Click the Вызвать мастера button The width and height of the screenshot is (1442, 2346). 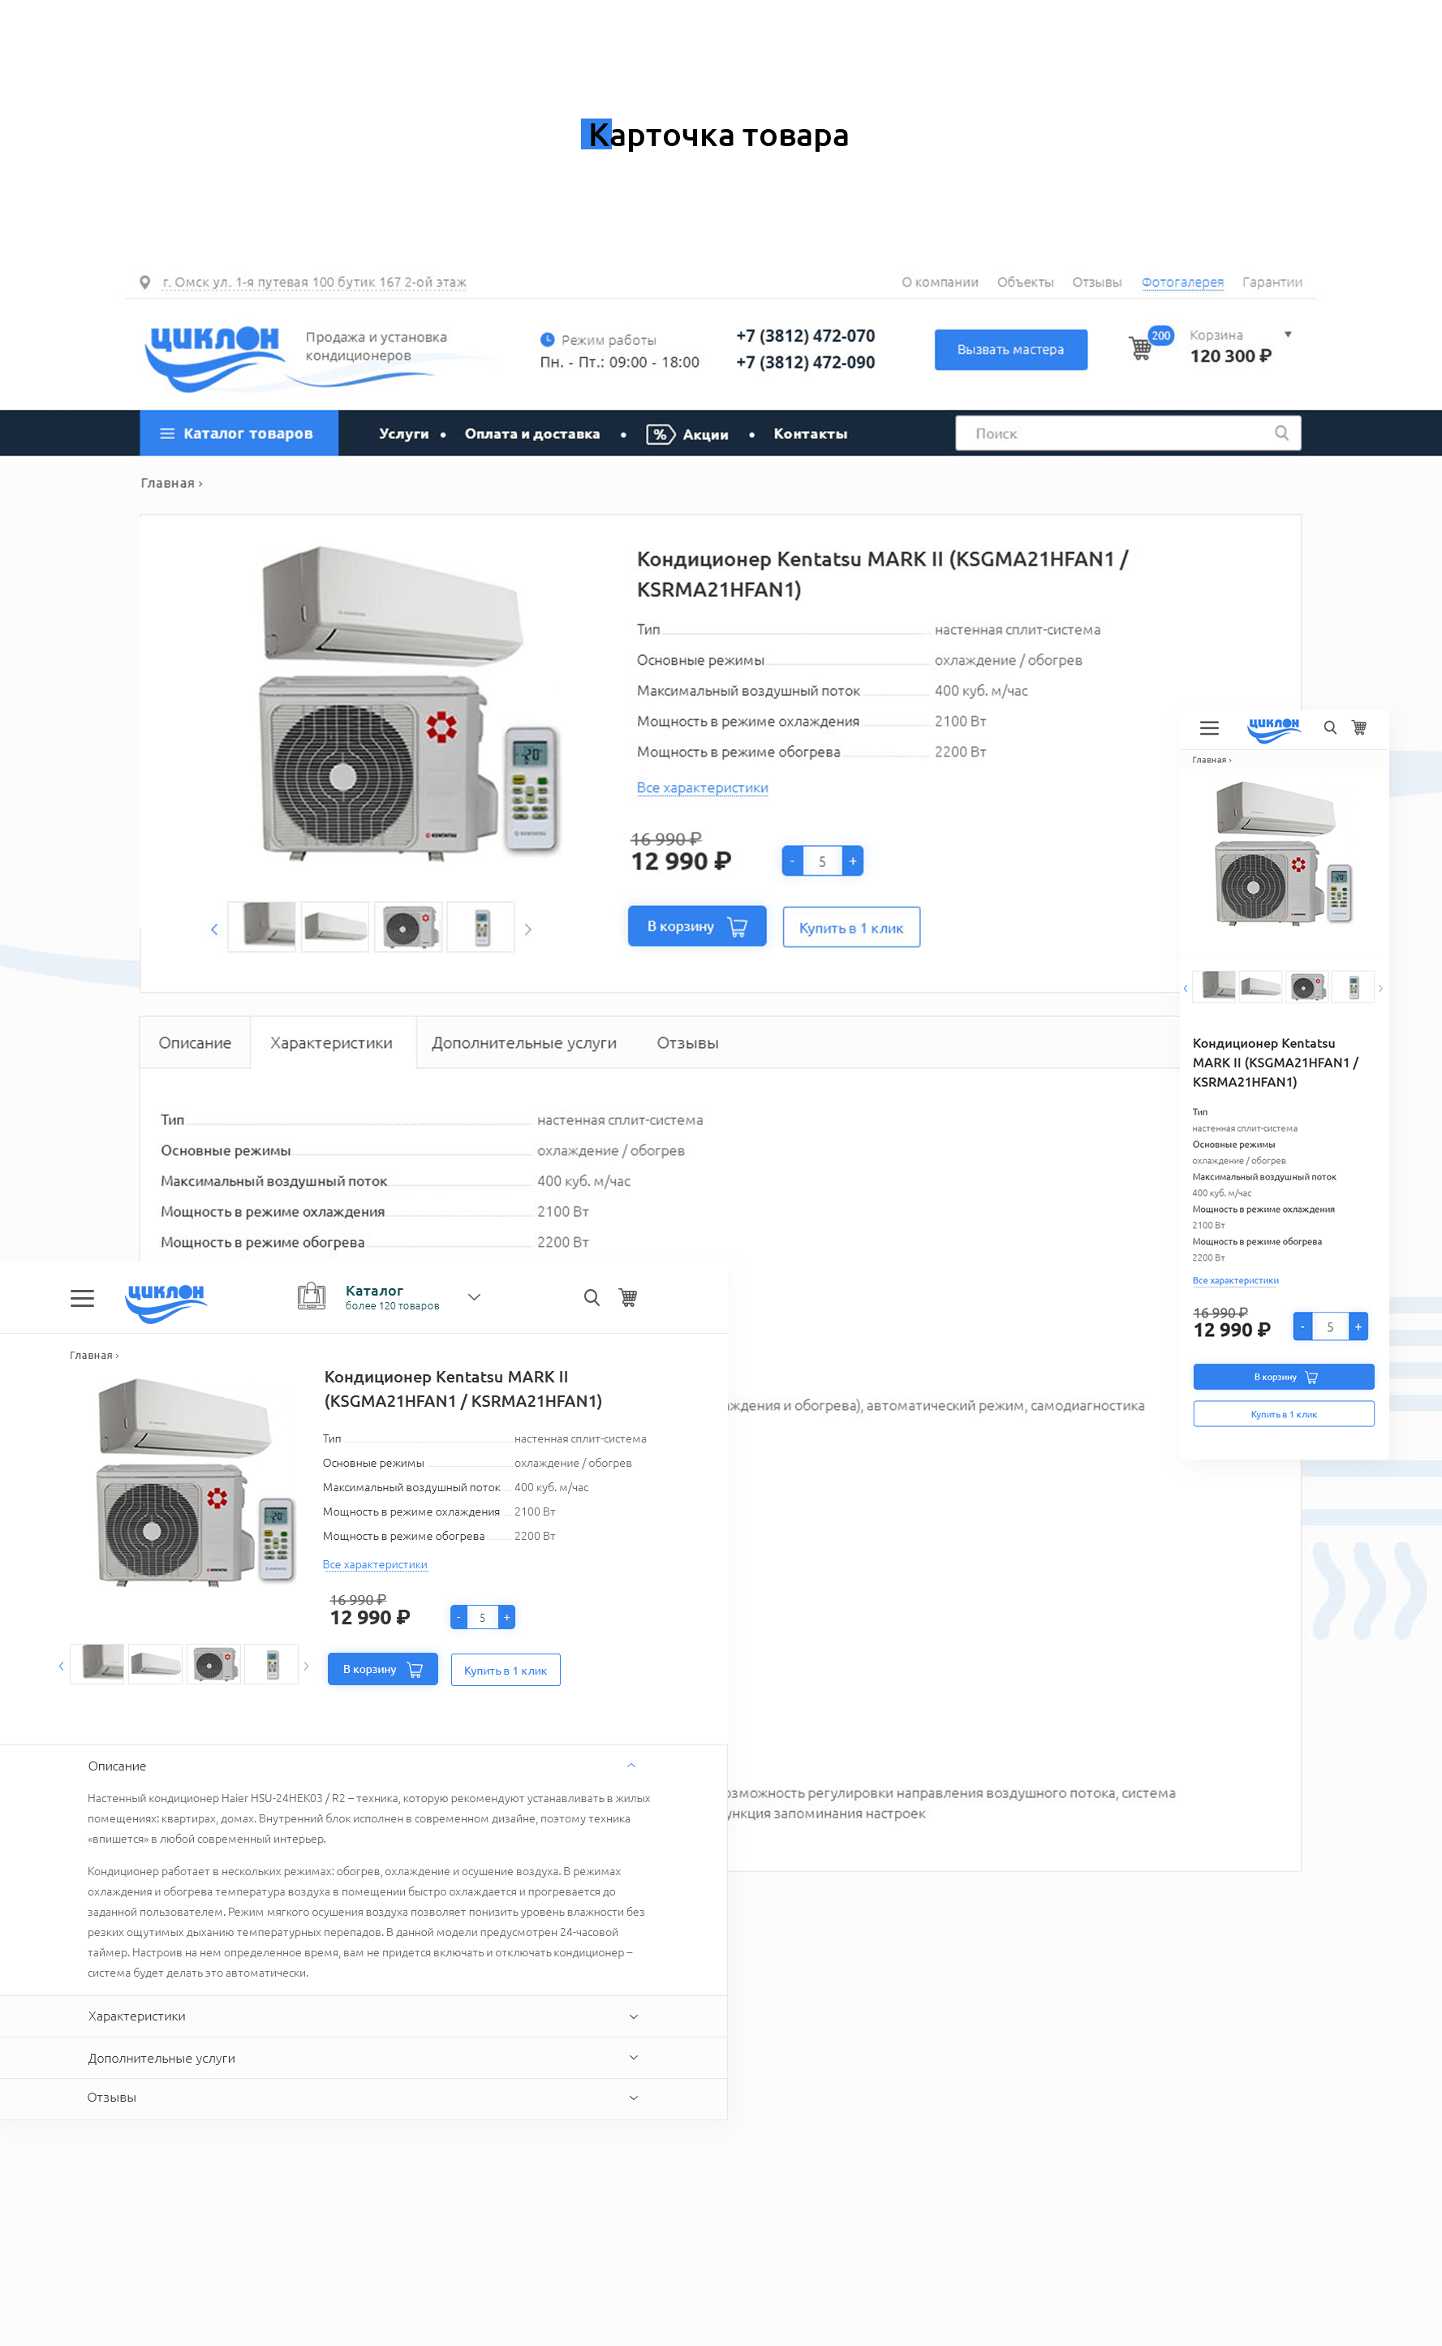[1010, 350]
